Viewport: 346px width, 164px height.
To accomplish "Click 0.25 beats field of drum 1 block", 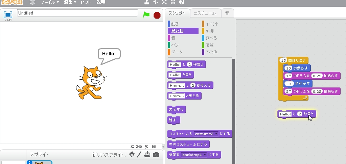I will [317, 76].
